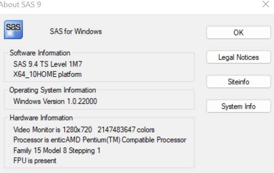Click the Pentium(TM) Compatible Processor line
274x173 pixels.
pos(100,140)
